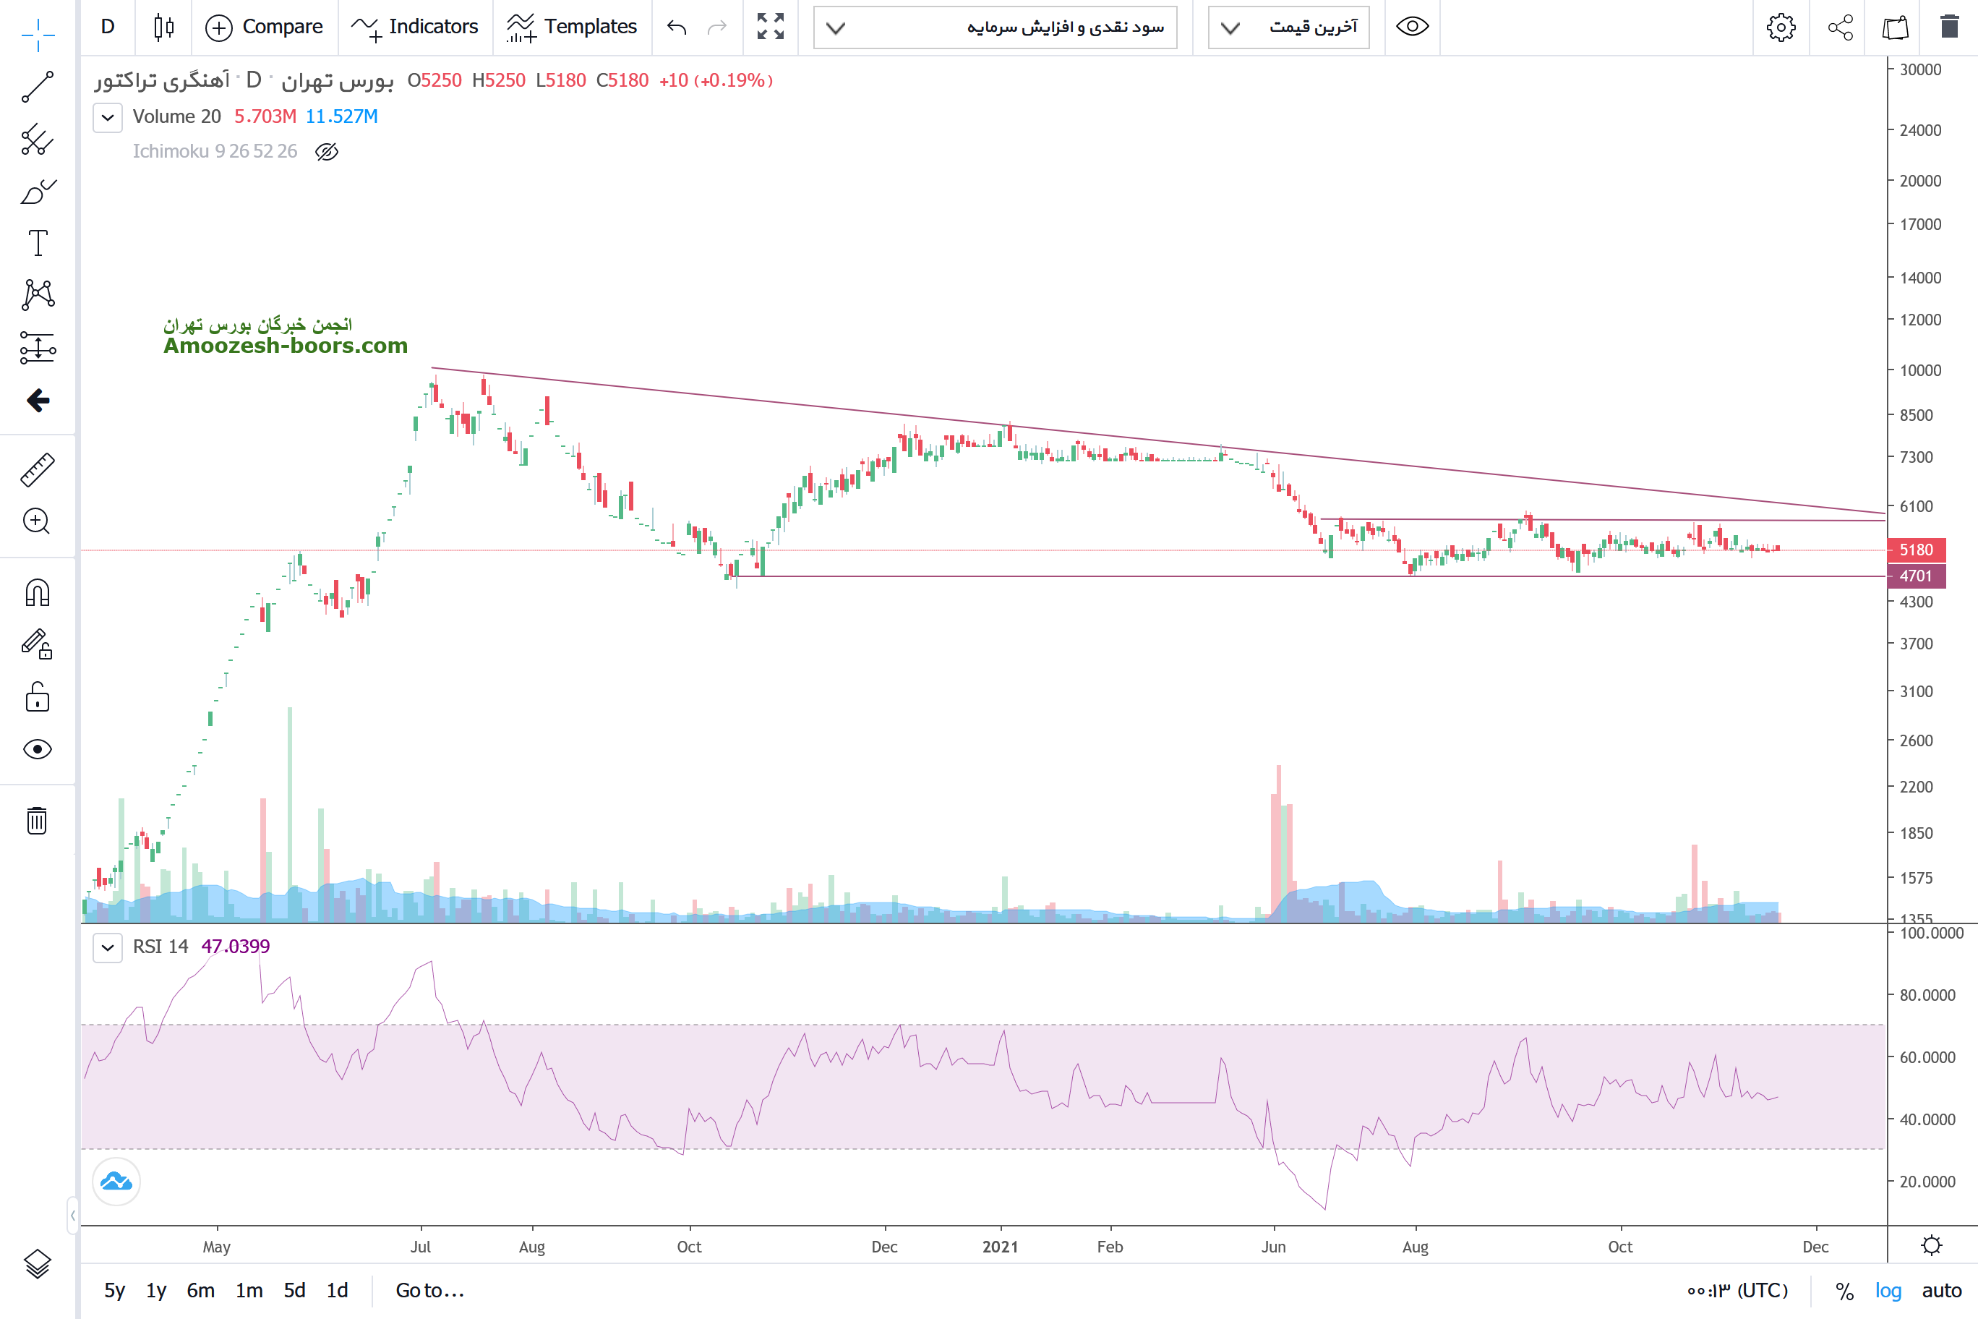Select the 6m time range
Screen dimensions: 1978x1319
click(200, 1290)
